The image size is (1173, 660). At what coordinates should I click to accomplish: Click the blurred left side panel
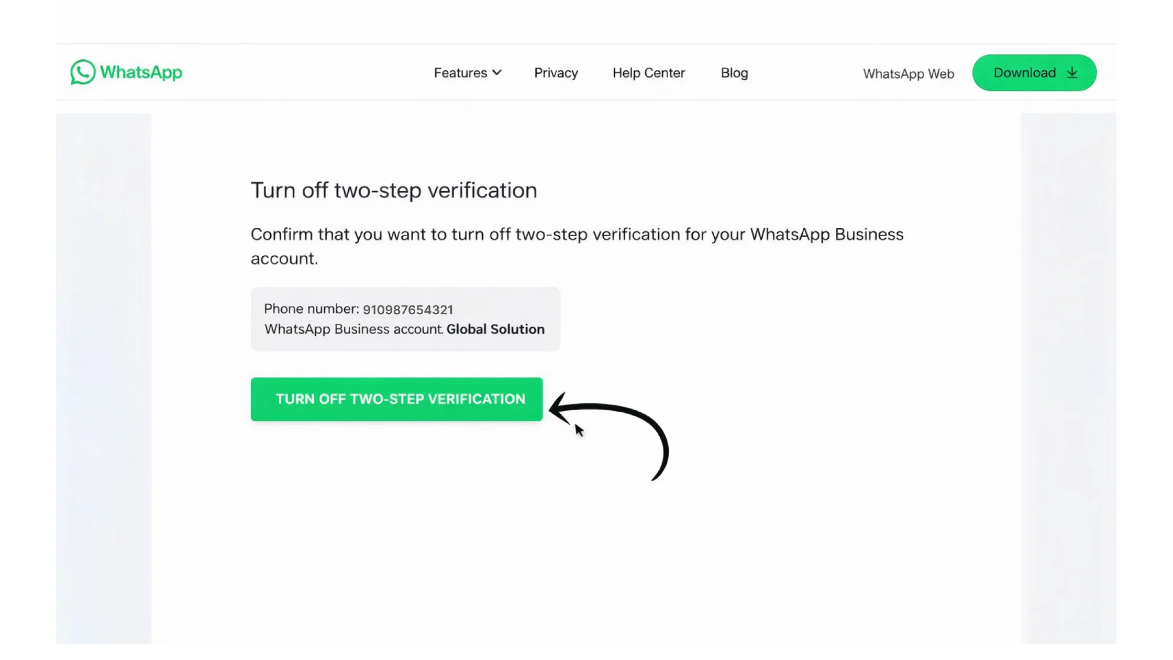(x=104, y=377)
